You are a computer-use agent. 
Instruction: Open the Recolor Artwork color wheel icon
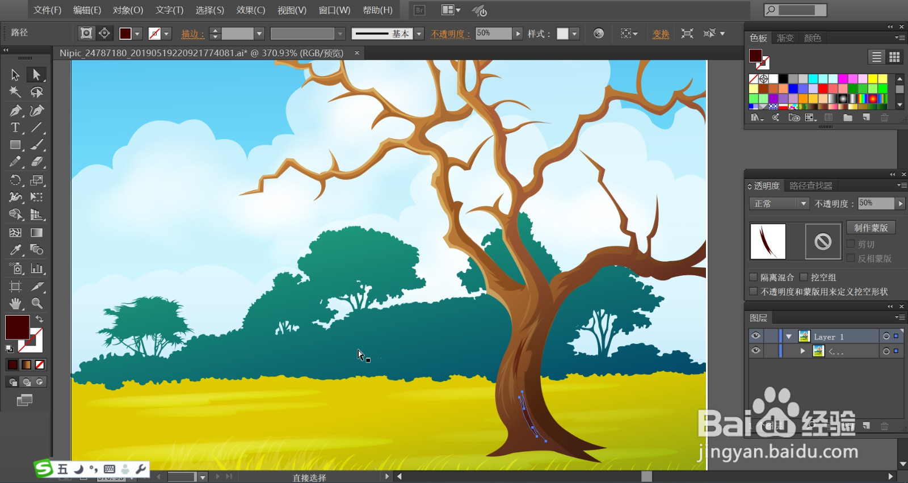coord(599,33)
